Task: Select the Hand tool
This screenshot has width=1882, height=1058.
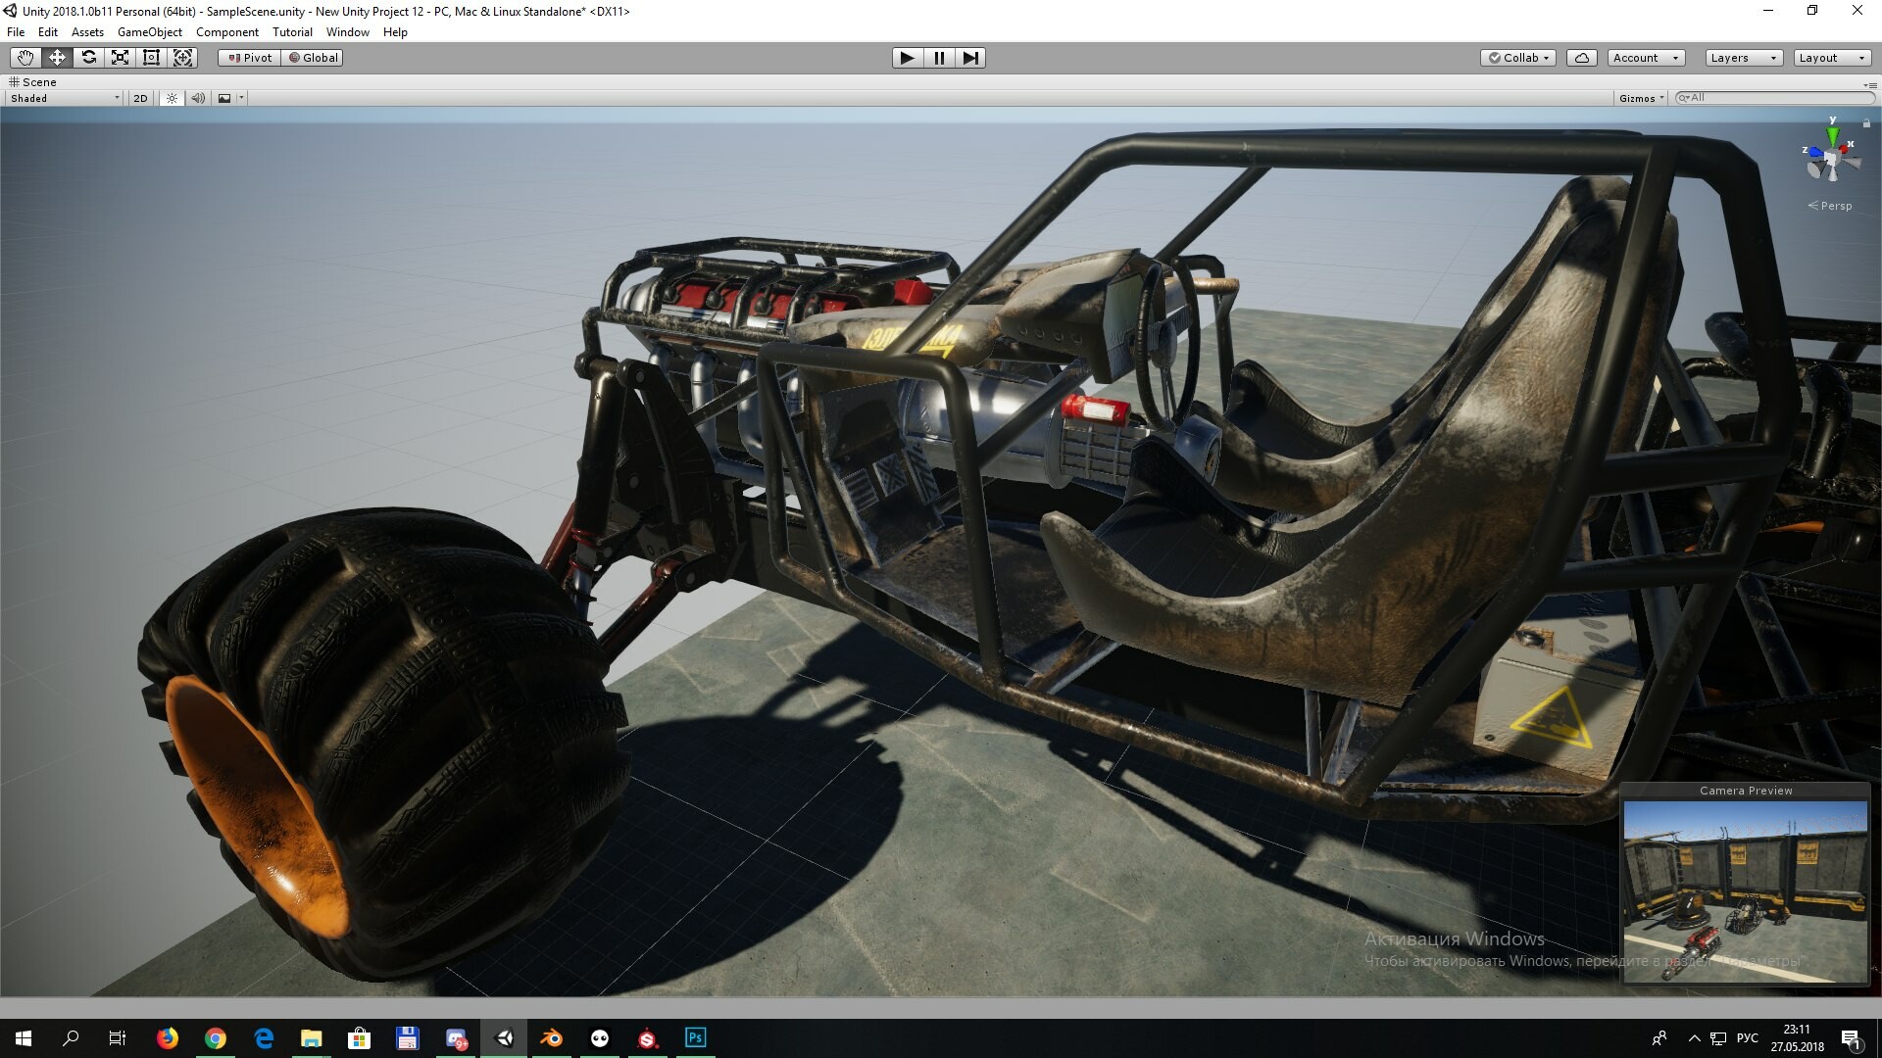Action: (x=25, y=58)
